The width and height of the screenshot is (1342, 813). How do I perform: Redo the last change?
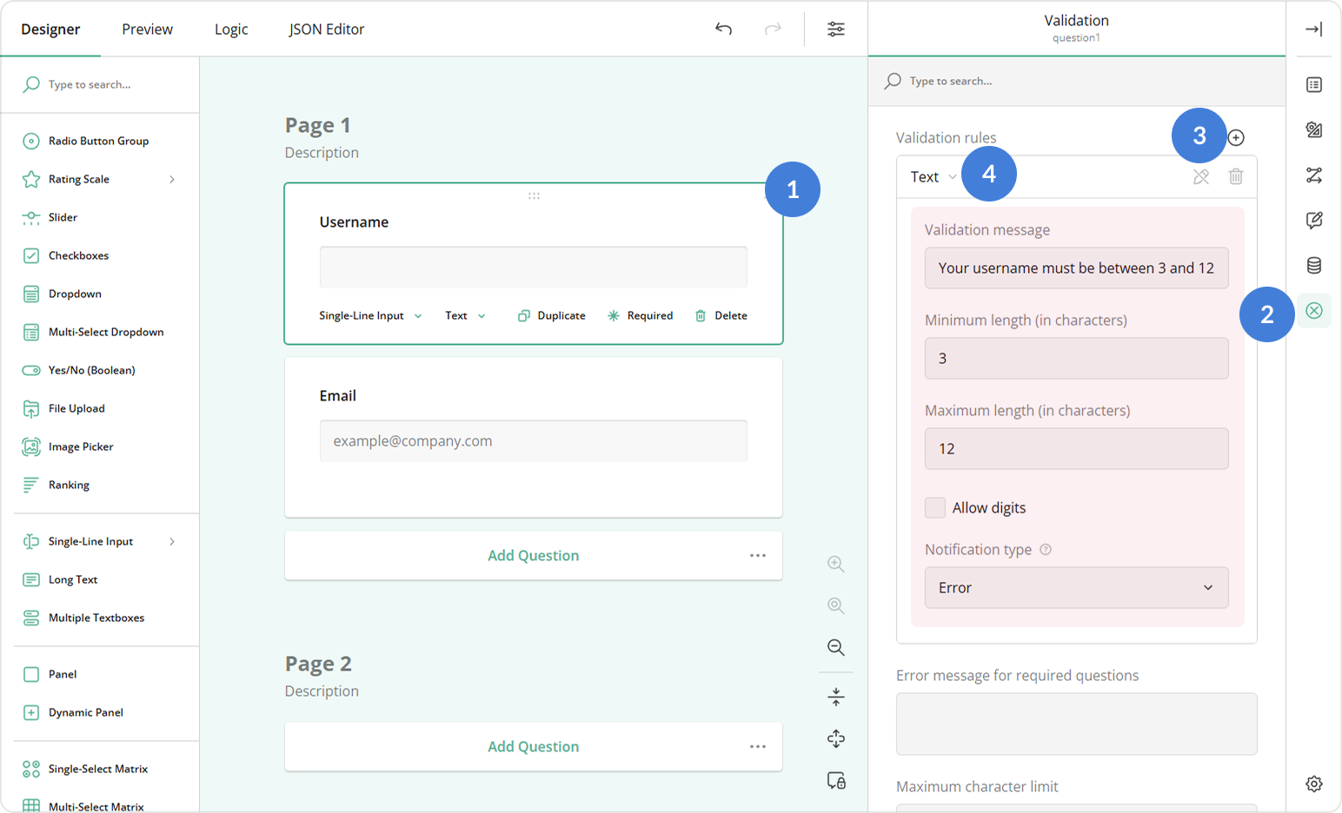773,29
